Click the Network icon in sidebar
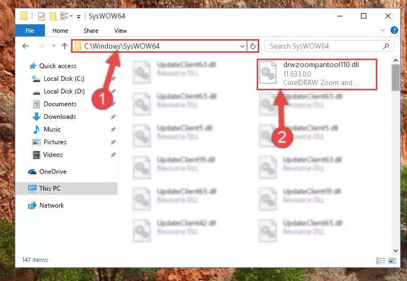 click(x=32, y=205)
